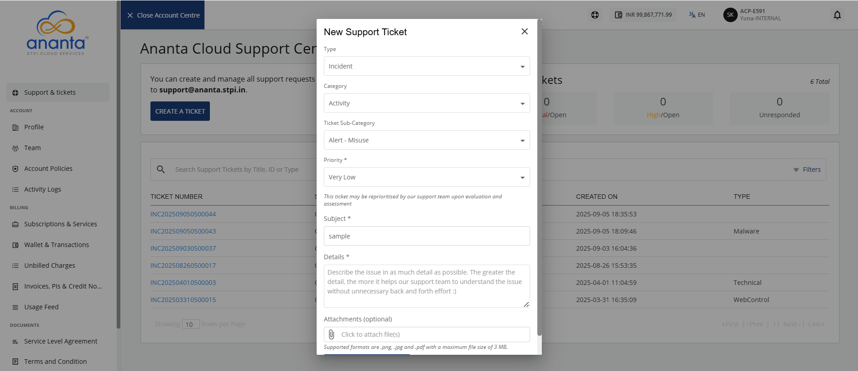The image size is (858, 371).
Task: Click the Terms and Condition icon
Action: (15, 362)
